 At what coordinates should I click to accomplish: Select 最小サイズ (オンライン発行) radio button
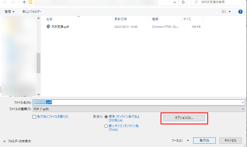106,126
